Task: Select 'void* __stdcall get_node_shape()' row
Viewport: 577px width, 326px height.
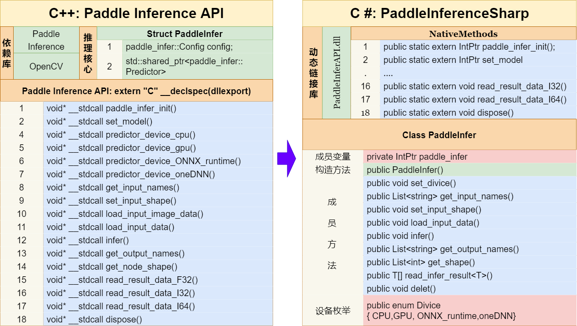Action: 158,267
